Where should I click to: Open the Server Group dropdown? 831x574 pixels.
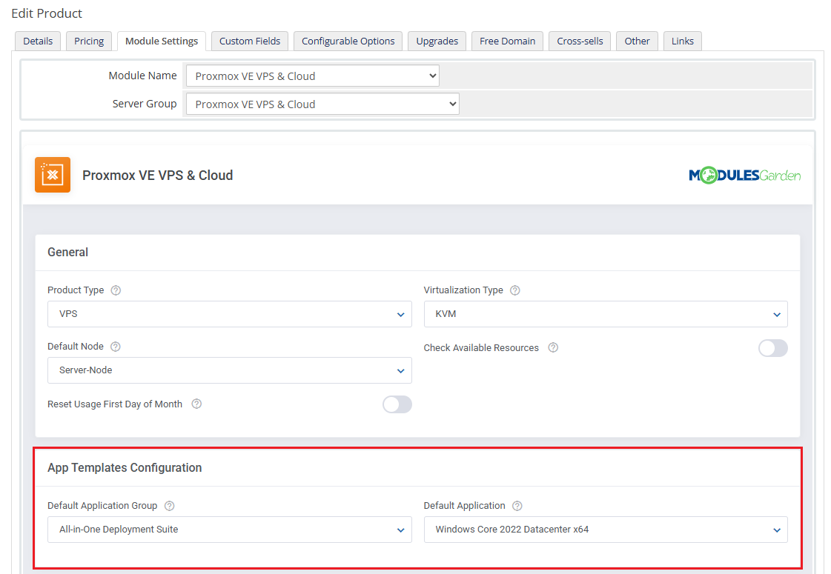point(322,104)
